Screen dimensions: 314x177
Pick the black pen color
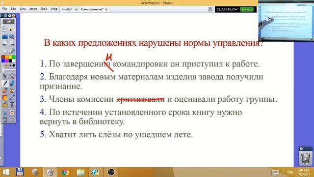(x=10, y=60)
